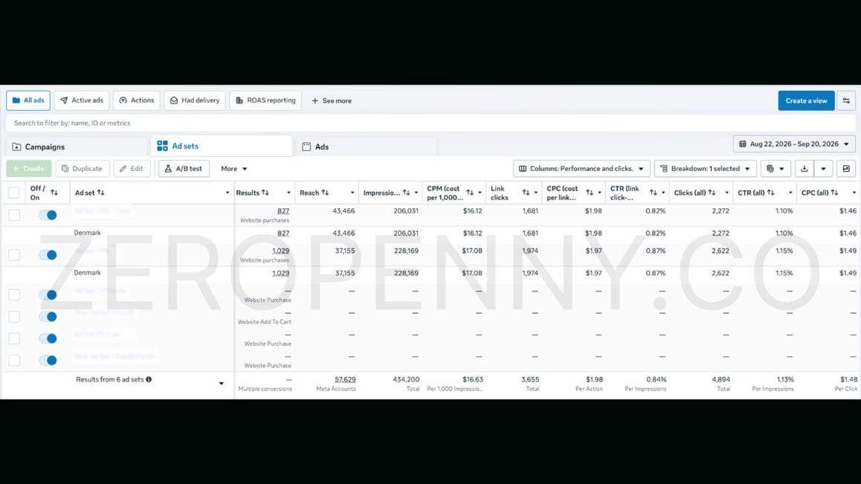The image size is (861, 484).
Task: Select the Active ads view
Action: (82, 100)
